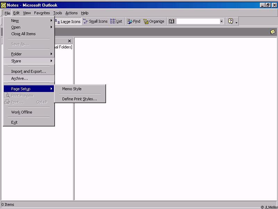Open the toolbar options arrow beside help
Screen dimensions: 278x209
237,22
